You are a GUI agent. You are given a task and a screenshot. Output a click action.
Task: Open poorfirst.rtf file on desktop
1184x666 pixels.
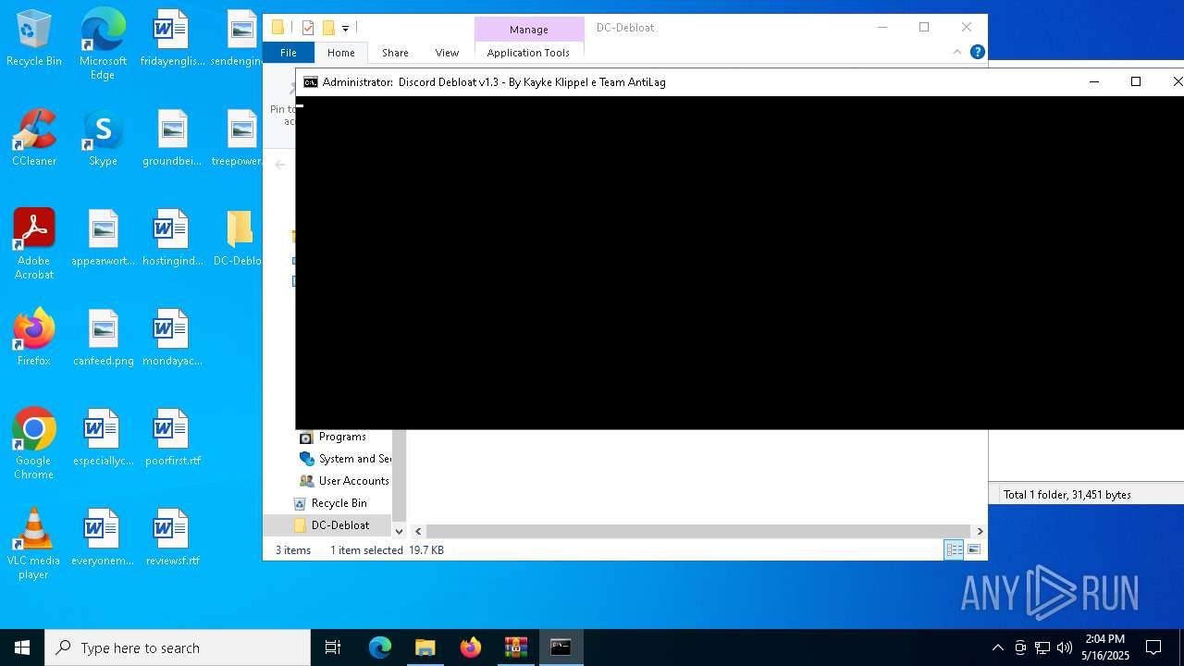172,438
